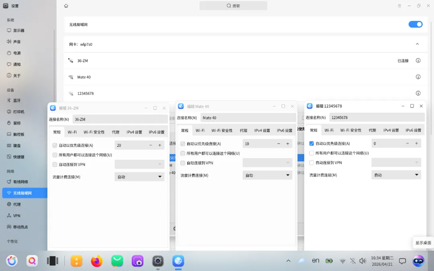Image resolution: width=434 pixels, height=271 pixels.
Task: Open info details for Mate 40 network
Action: tap(418, 77)
